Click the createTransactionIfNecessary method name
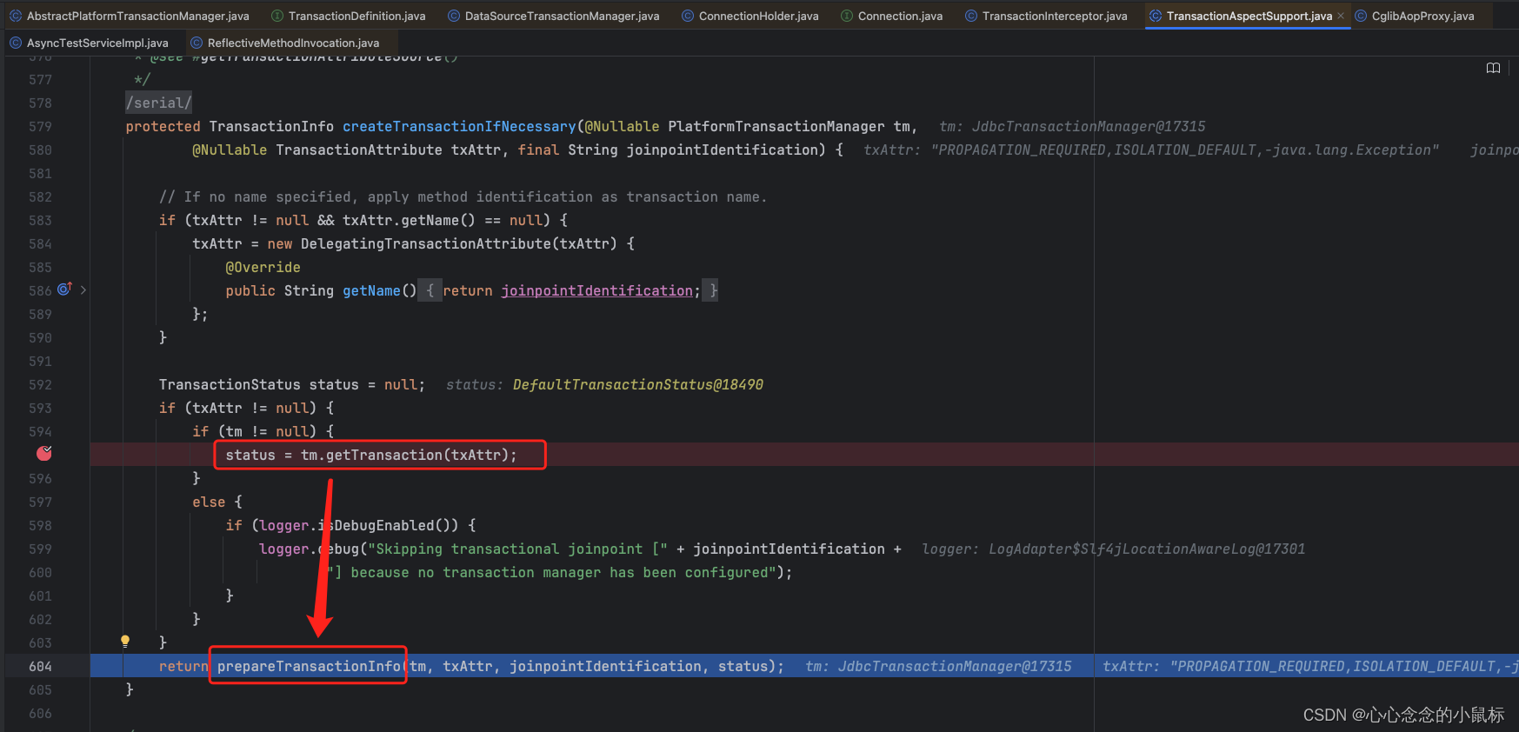The image size is (1519, 732). pos(459,126)
